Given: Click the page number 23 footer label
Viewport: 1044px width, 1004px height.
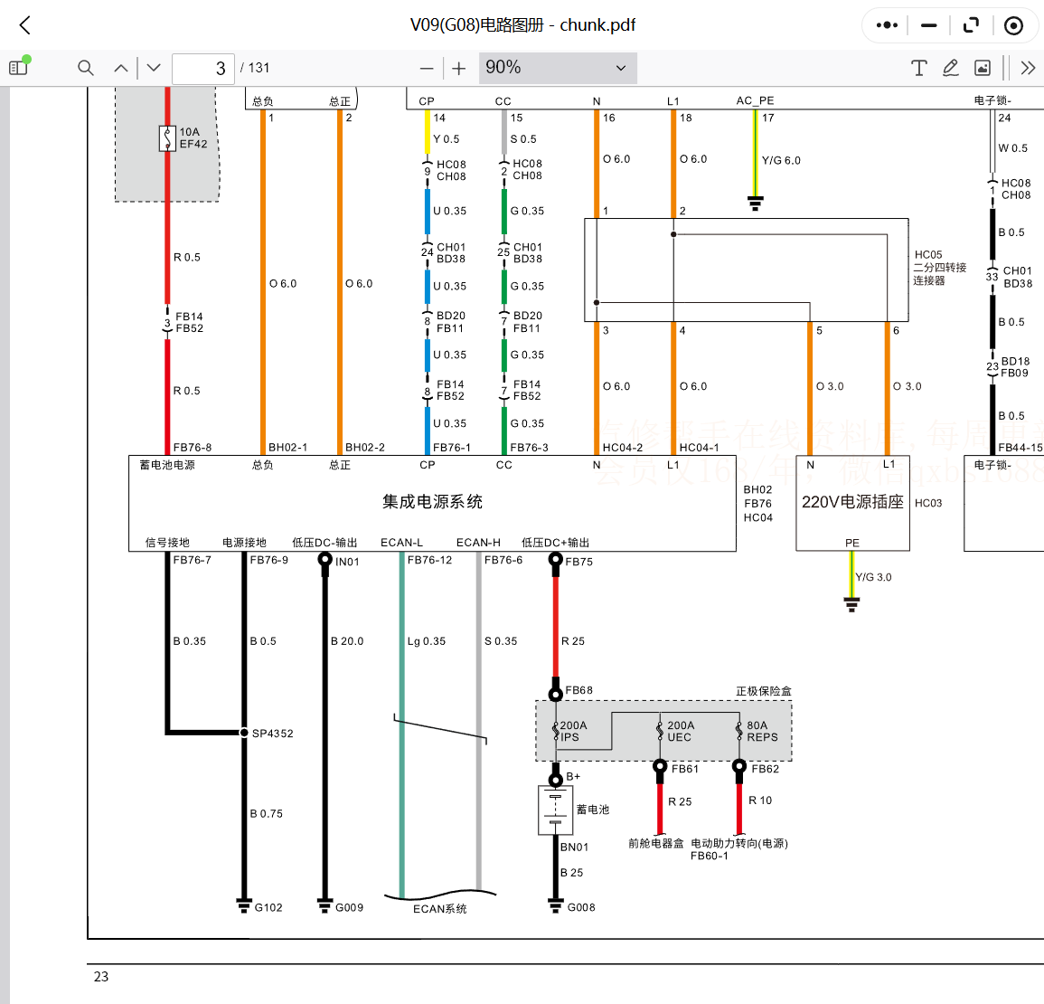Looking at the screenshot, I should coord(101,977).
